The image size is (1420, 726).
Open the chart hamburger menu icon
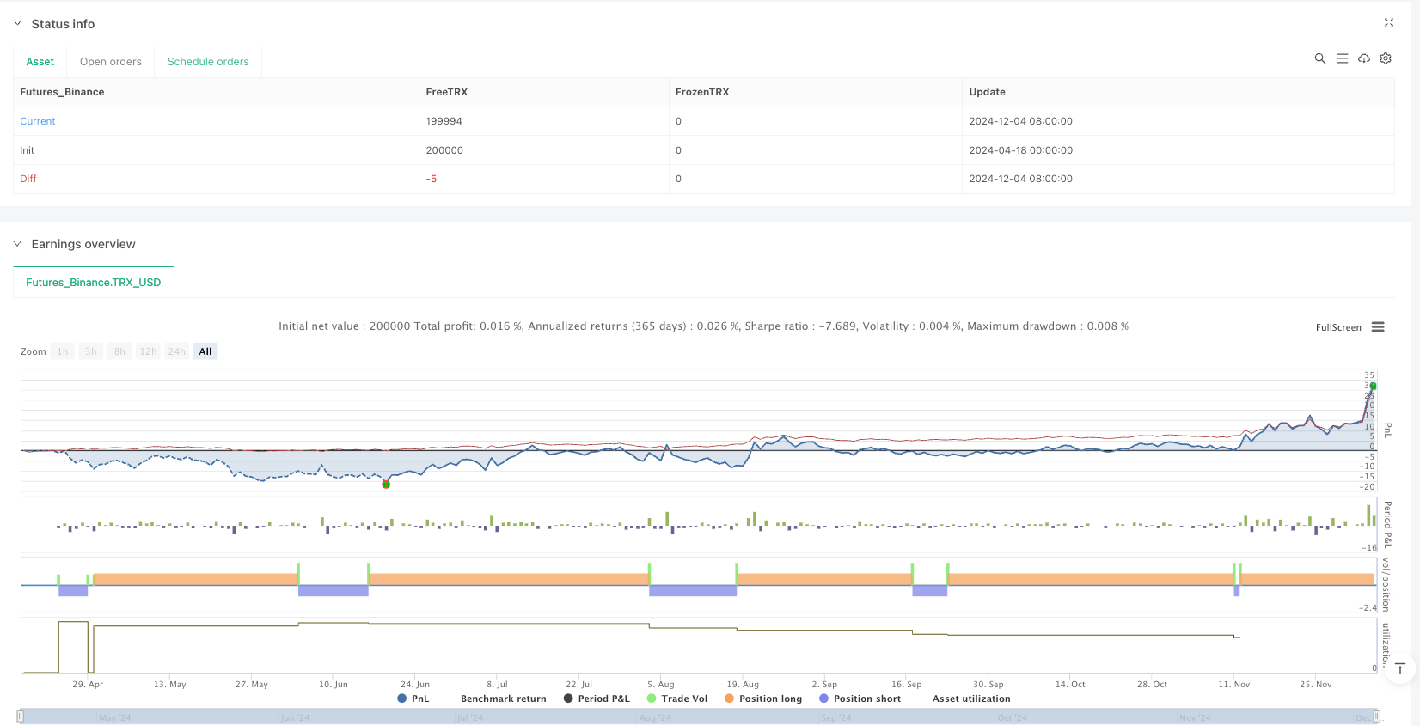[1378, 327]
